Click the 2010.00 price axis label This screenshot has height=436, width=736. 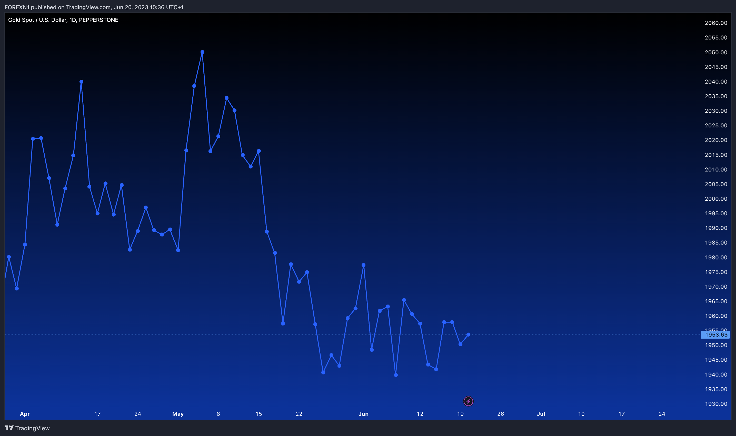coord(716,169)
